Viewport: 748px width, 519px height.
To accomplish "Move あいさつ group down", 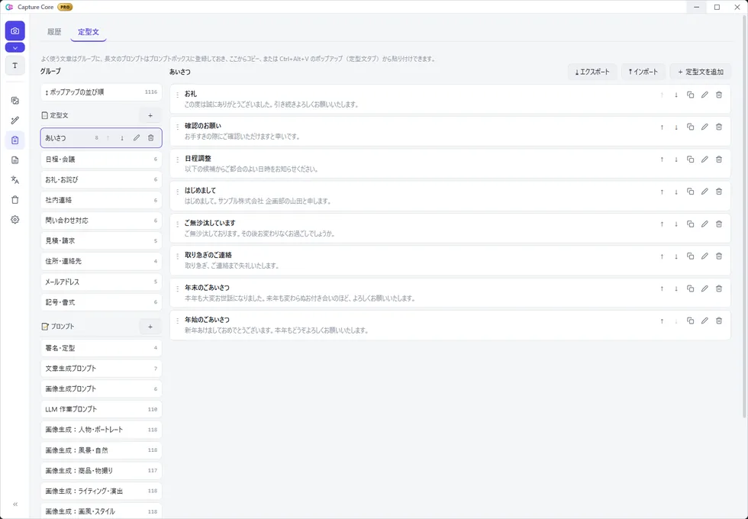I will coord(122,138).
